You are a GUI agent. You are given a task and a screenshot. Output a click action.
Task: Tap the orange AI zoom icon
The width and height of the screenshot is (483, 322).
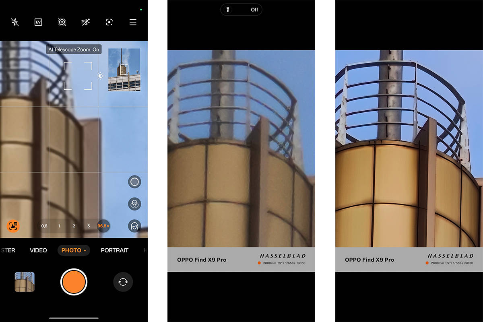pyautogui.click(x=13, y=226)
